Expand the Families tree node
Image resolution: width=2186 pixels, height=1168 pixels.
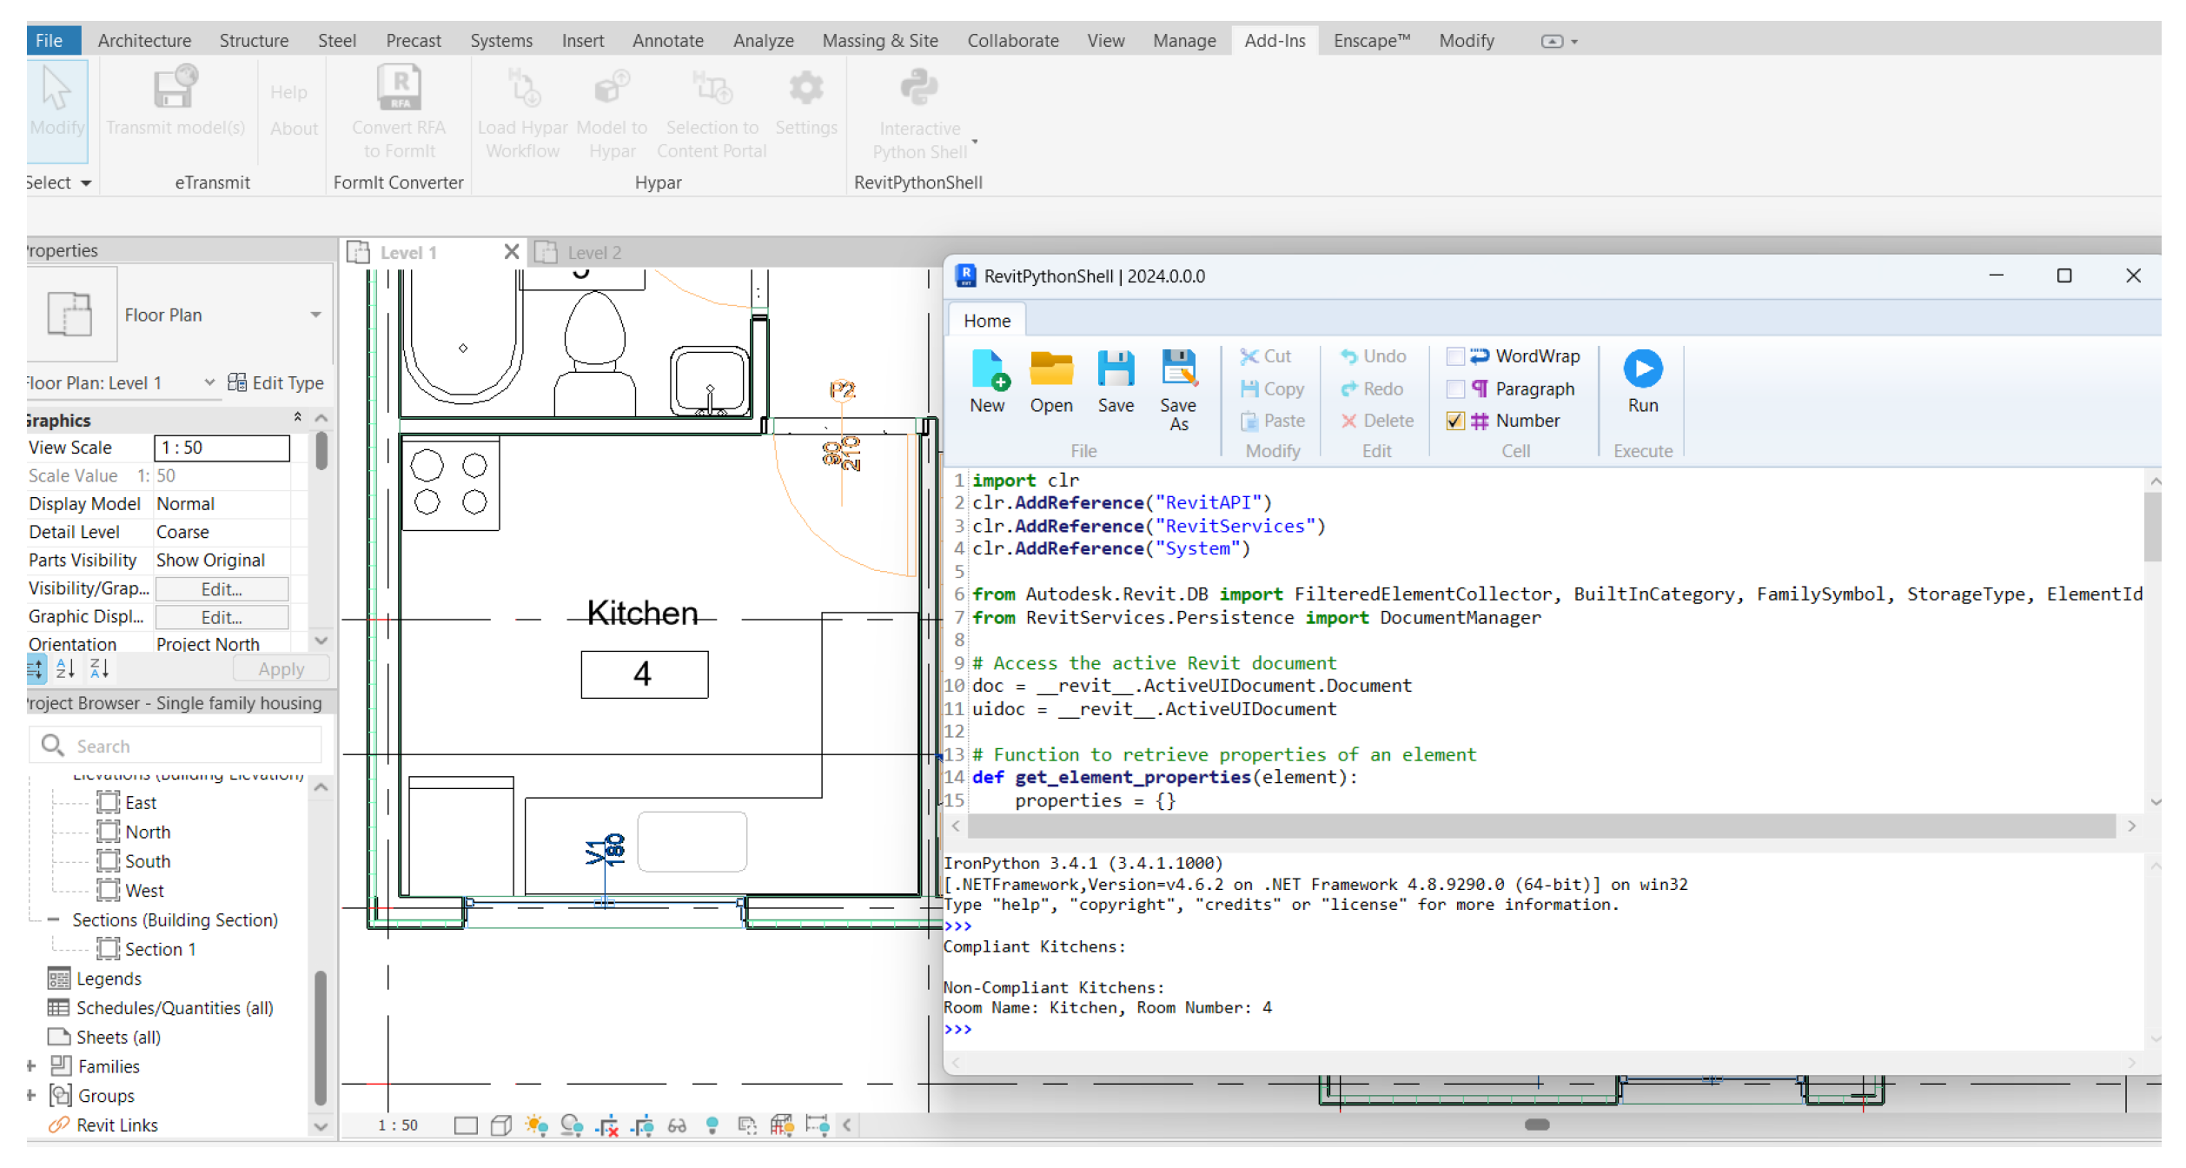coord(31,1066)
